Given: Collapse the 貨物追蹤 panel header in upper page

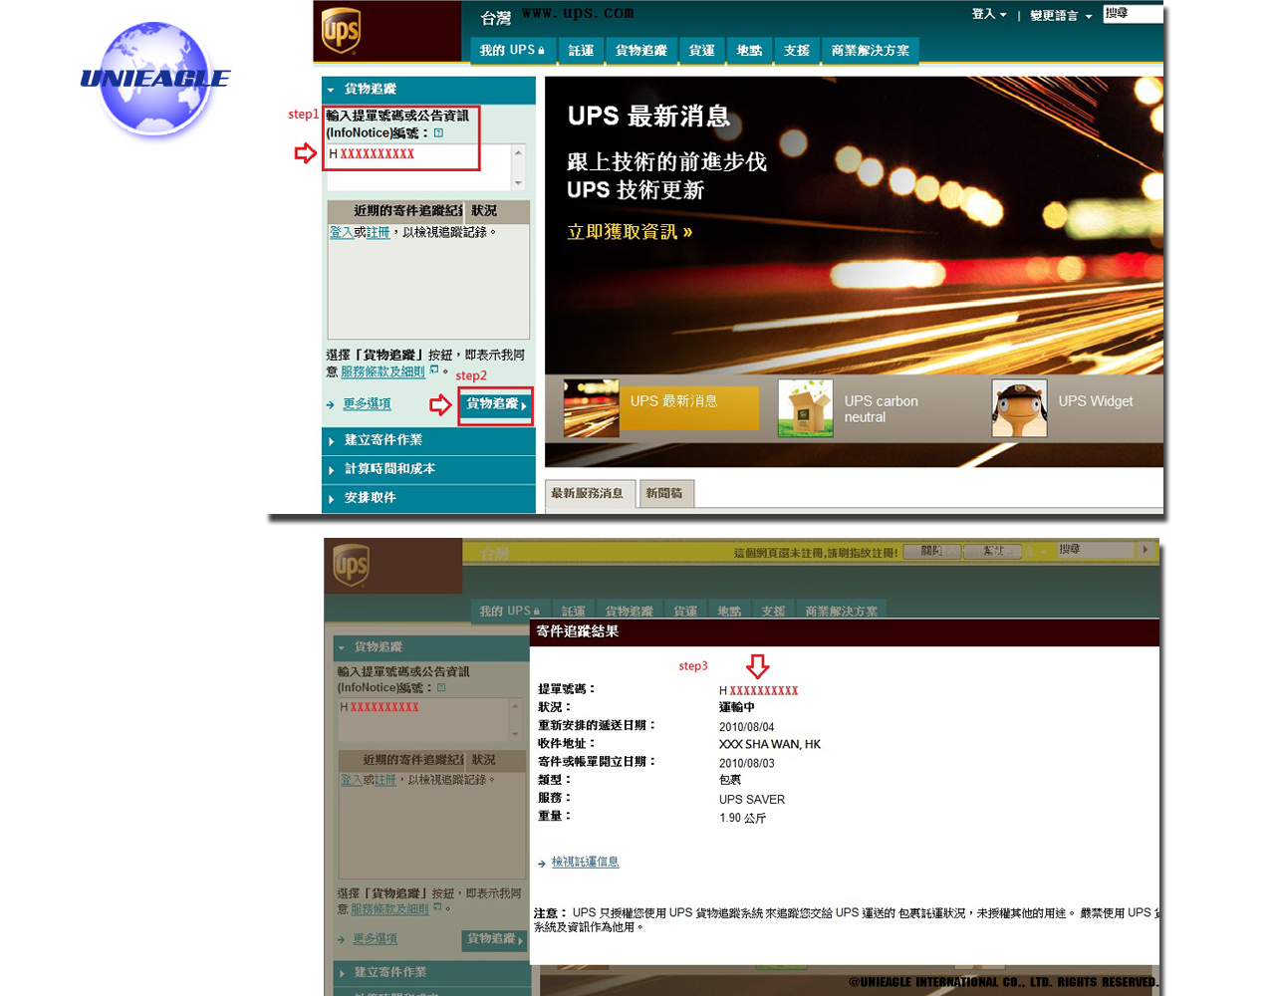Looking at the screenshot, I should click(x=428, y=90).
